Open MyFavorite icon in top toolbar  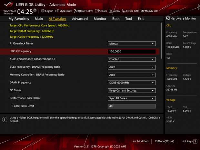coord(57,11)
